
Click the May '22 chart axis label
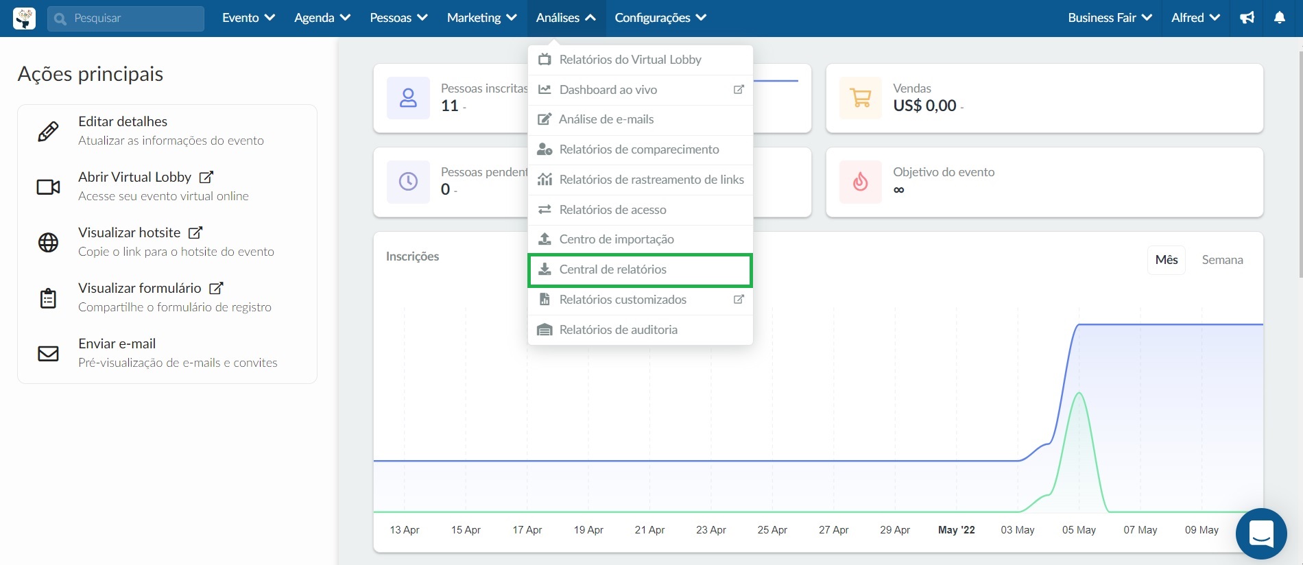click(x=956, y=530)
